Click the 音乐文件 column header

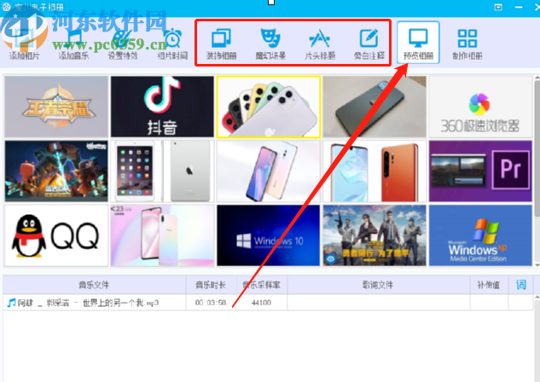[95, 285]
